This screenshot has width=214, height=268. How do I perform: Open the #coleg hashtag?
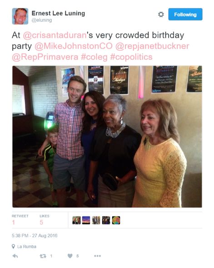point(94,57)
